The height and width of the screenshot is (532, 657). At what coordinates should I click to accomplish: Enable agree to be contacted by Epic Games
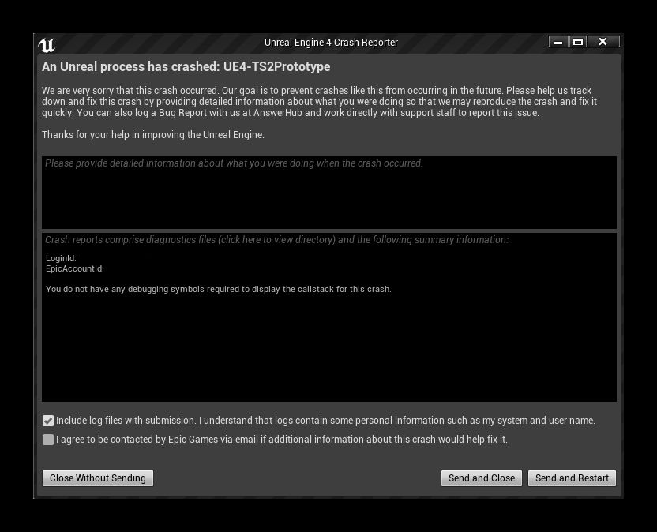48,440
